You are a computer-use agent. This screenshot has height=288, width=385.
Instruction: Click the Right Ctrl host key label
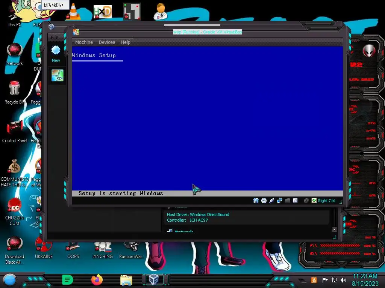327,201
